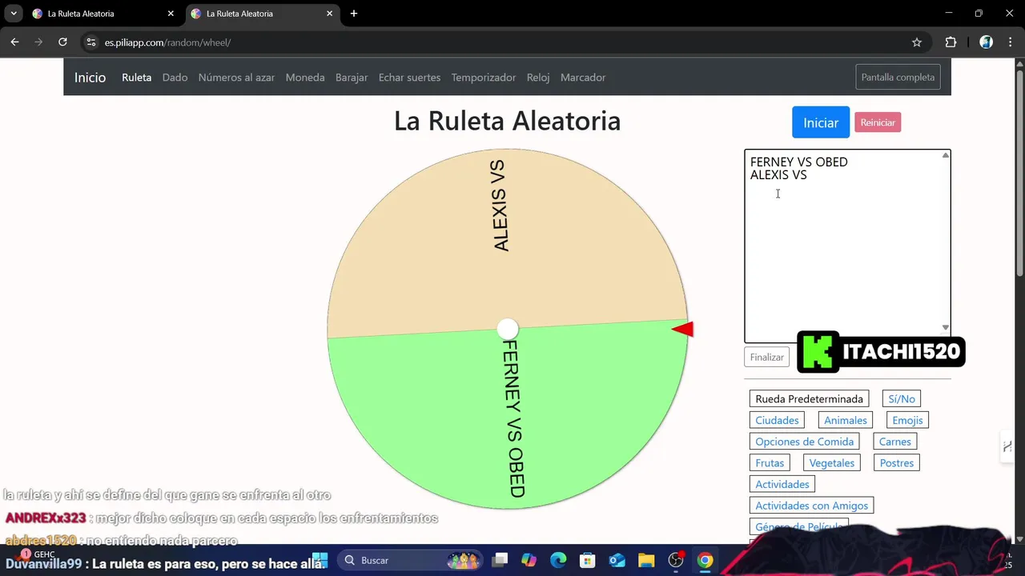Launch Copilot from the taskbar
Viewport: 1025px width, 576px height.
529,560
